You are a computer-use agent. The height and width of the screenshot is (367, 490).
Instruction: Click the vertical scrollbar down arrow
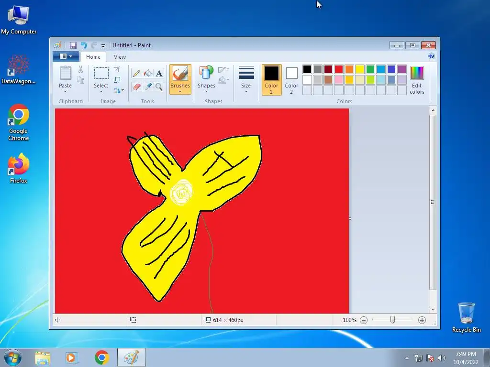(x=433, y=309)
